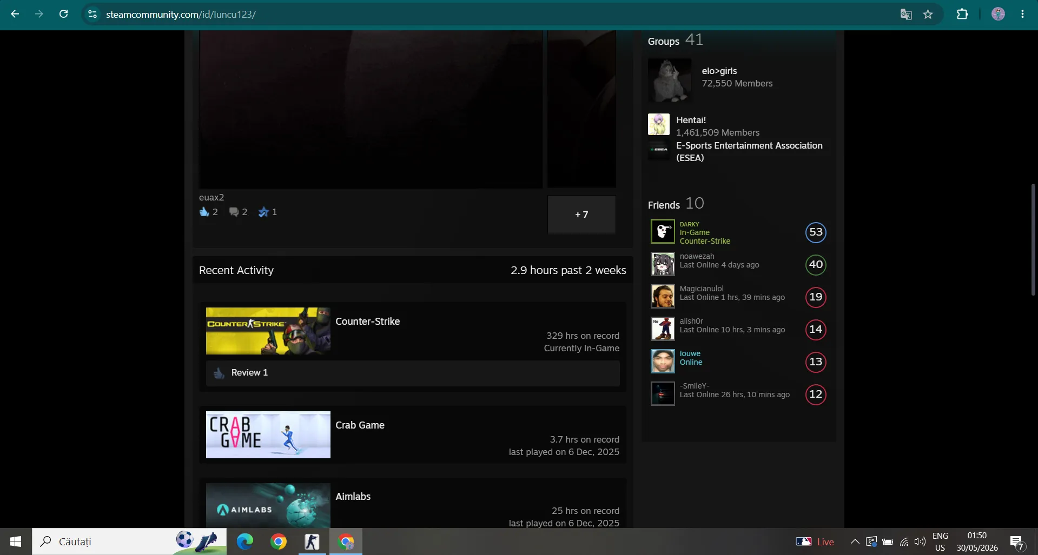Viewport: 1038px width, 555px height.
Task: Open louwe's friend avatar
Action: click(x=663, y=362)
